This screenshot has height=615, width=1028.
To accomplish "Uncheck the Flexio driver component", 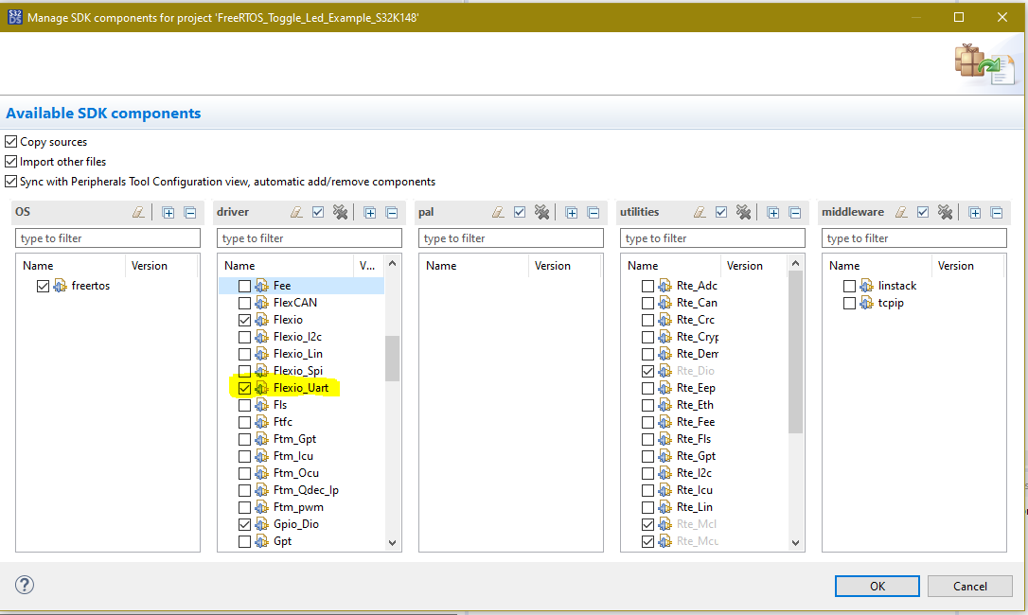I will [x=243, y=318].
